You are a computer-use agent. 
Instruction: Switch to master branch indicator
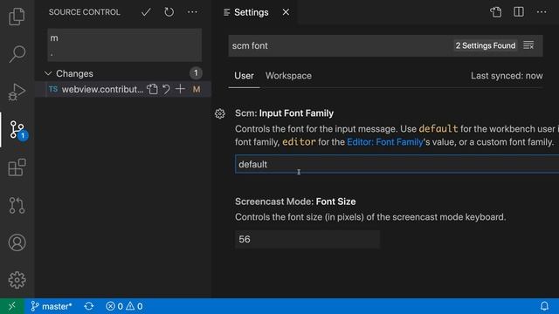tap(52, 306)
